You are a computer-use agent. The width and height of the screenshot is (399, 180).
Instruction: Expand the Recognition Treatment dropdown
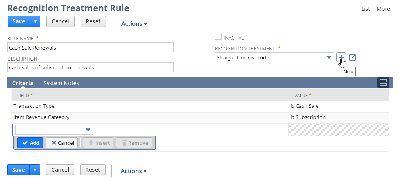coord(329,57)
